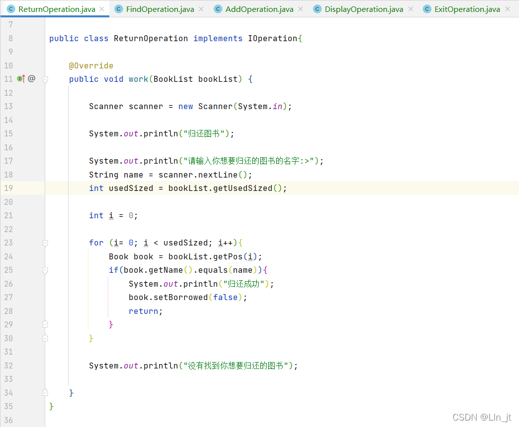The height and width of the screenshot is (427, 519).
Task: Click the work method name on line 11
Action: tap(139, 79)
